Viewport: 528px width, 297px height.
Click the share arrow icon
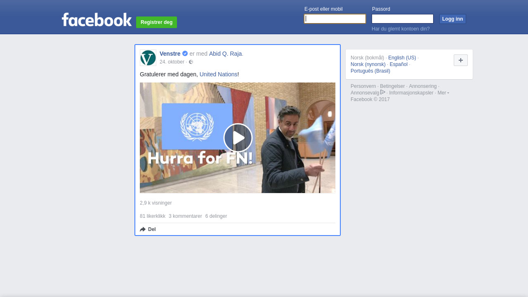pyautogui.click(x=143, y=229)
